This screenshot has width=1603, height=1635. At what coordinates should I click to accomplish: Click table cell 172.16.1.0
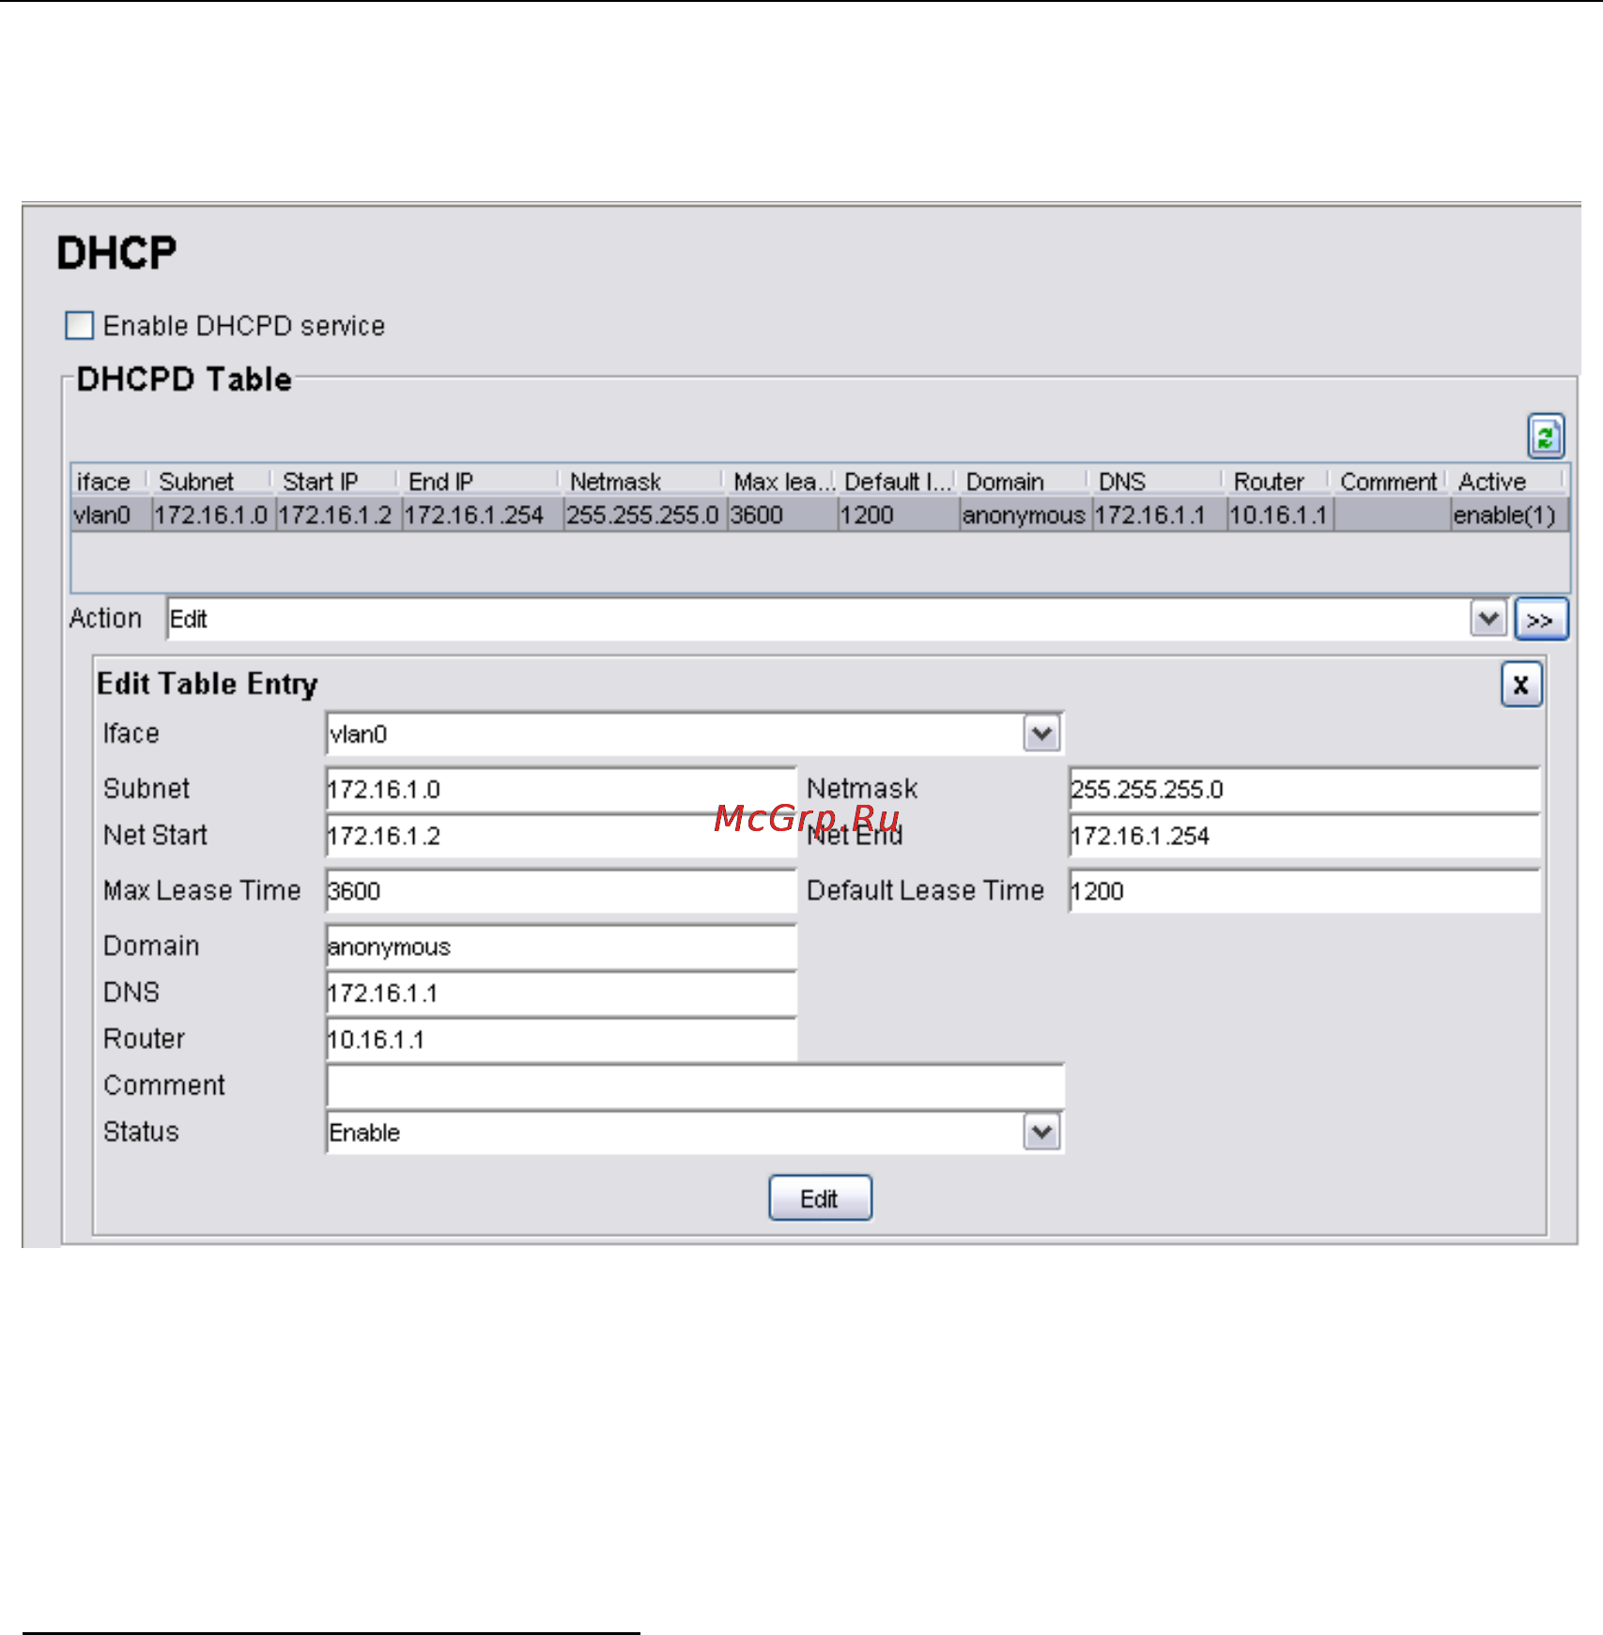pos(212,516)
